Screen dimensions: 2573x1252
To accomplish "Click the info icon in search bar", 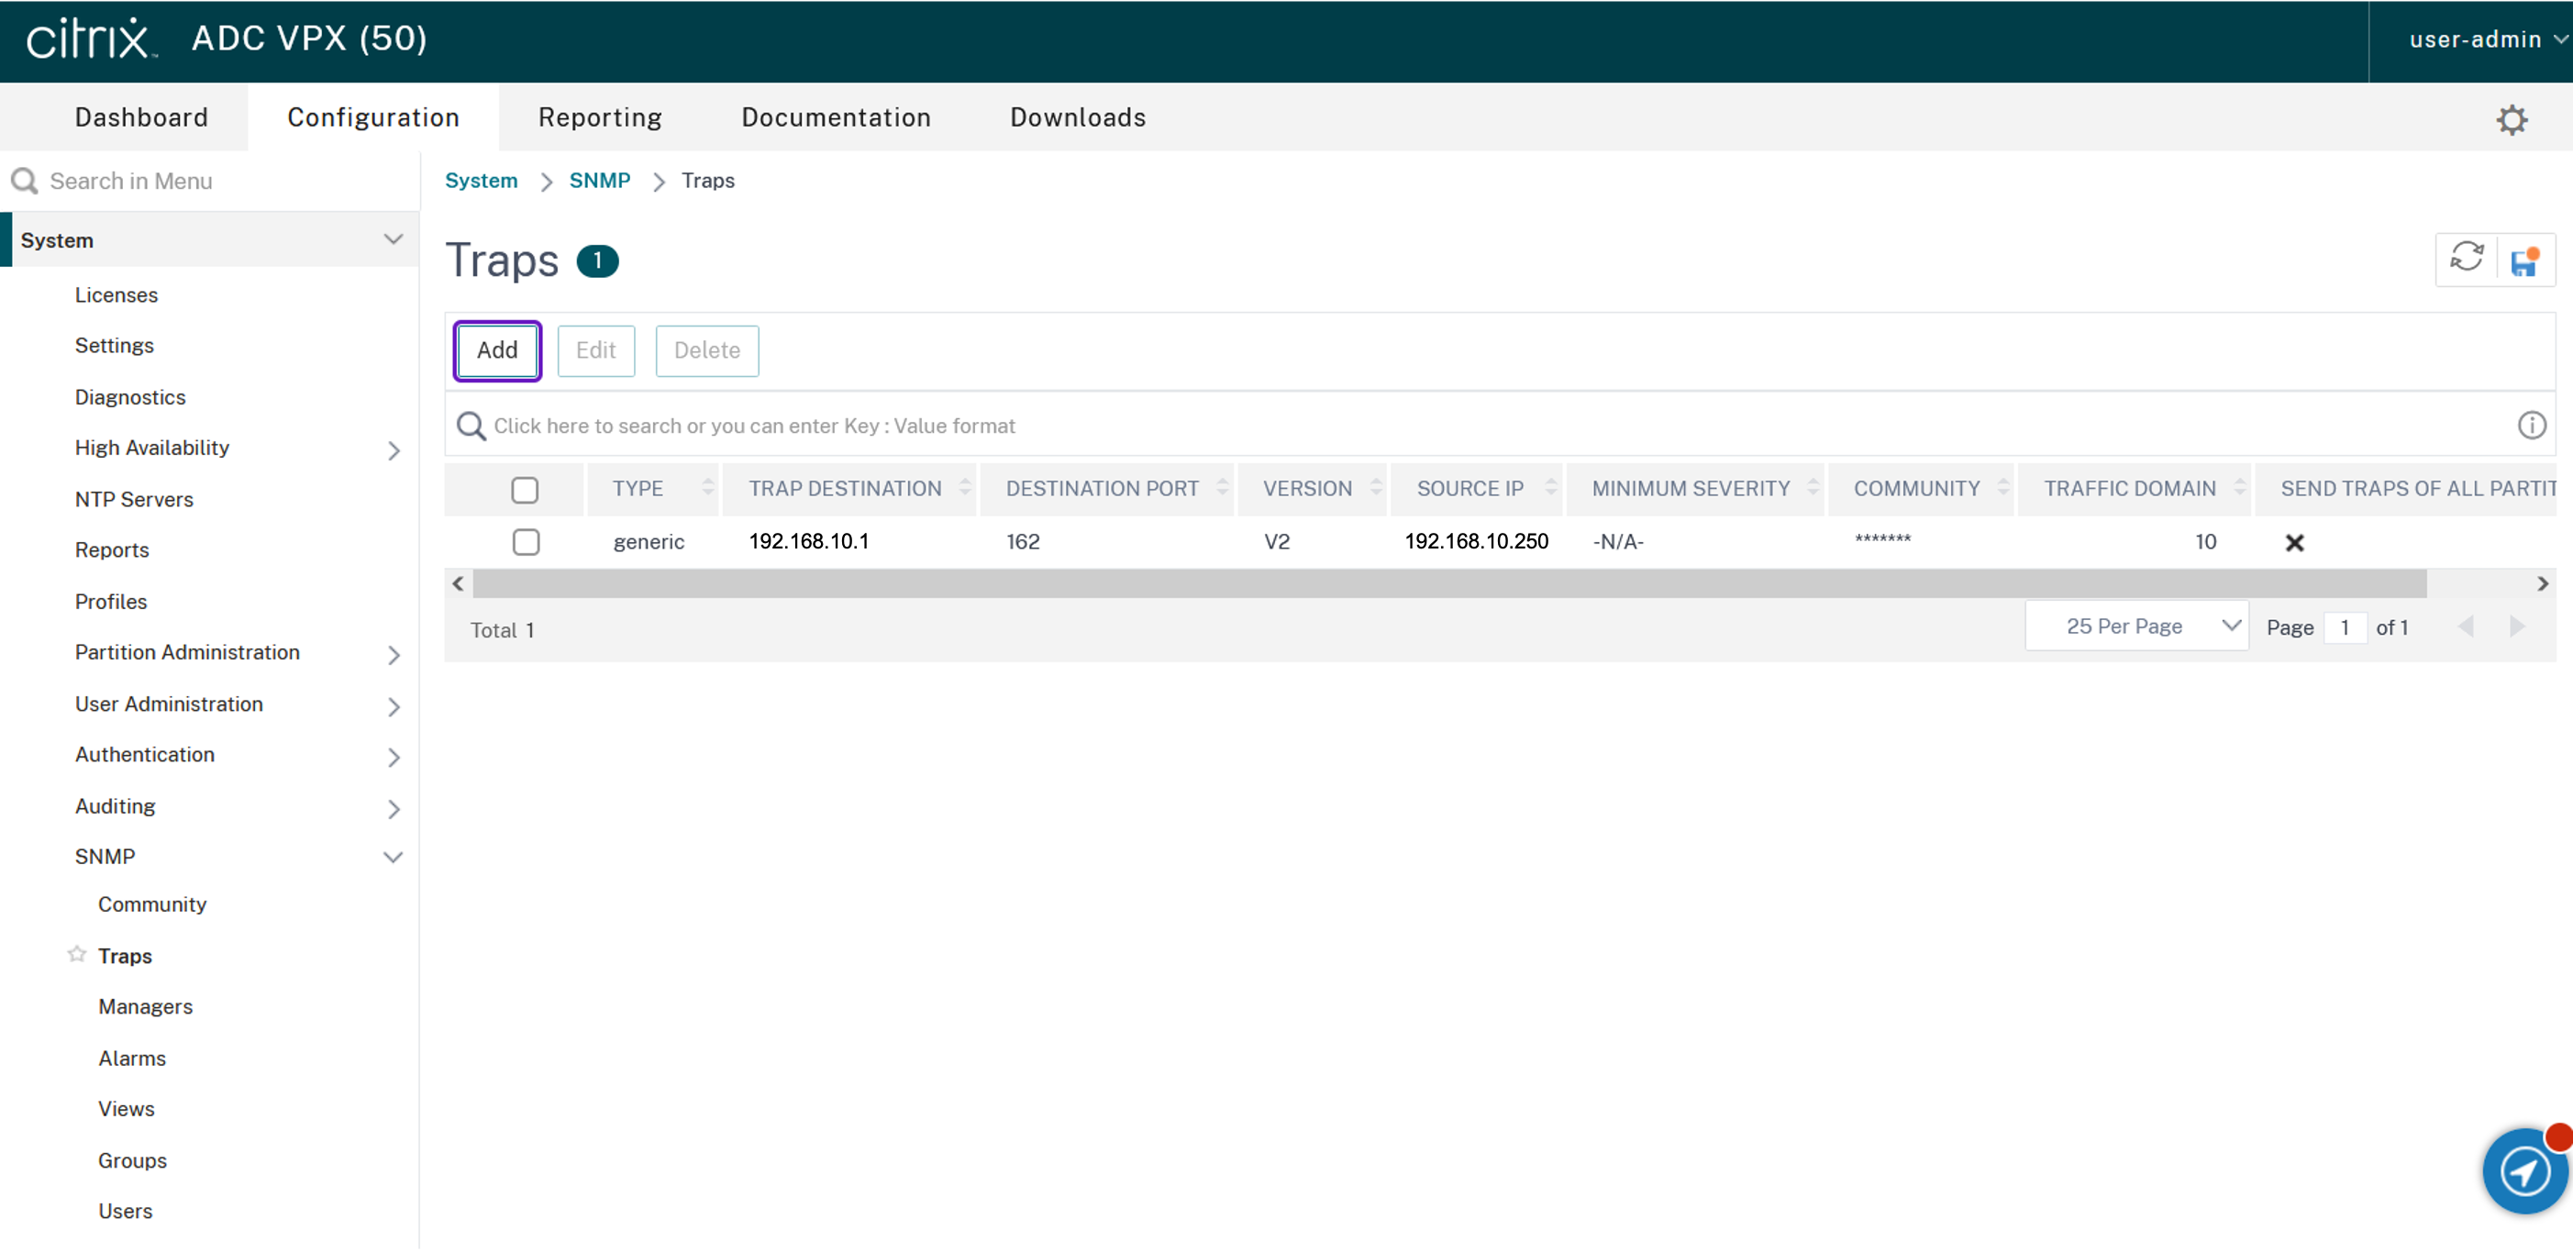I will [2531, 427].
